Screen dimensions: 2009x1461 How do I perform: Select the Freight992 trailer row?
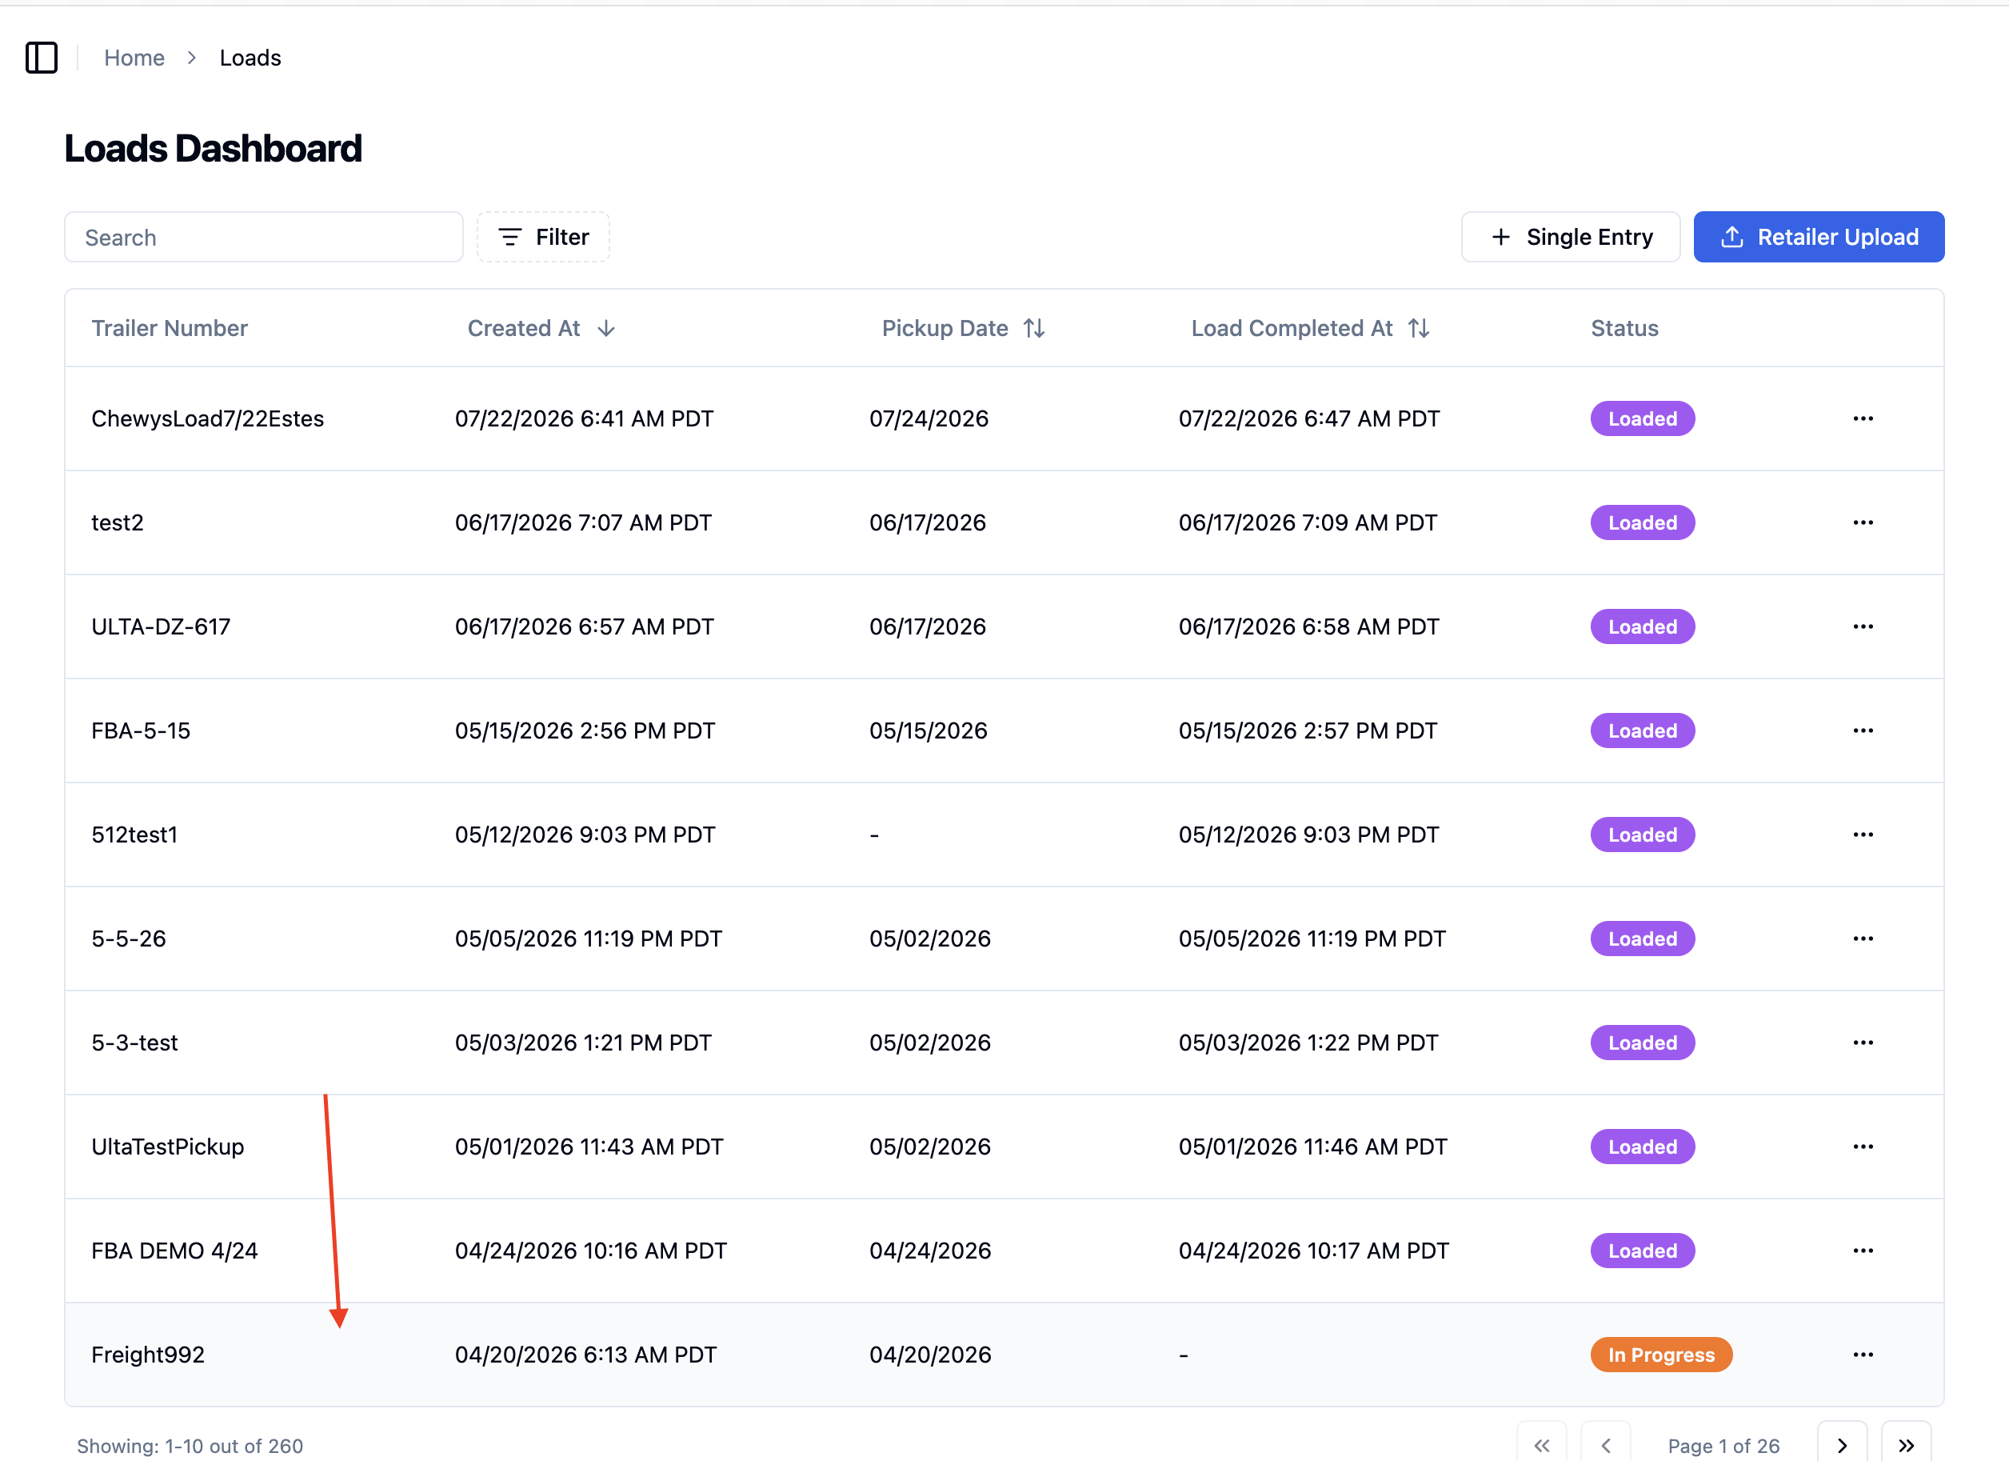click(1004, 1355)
